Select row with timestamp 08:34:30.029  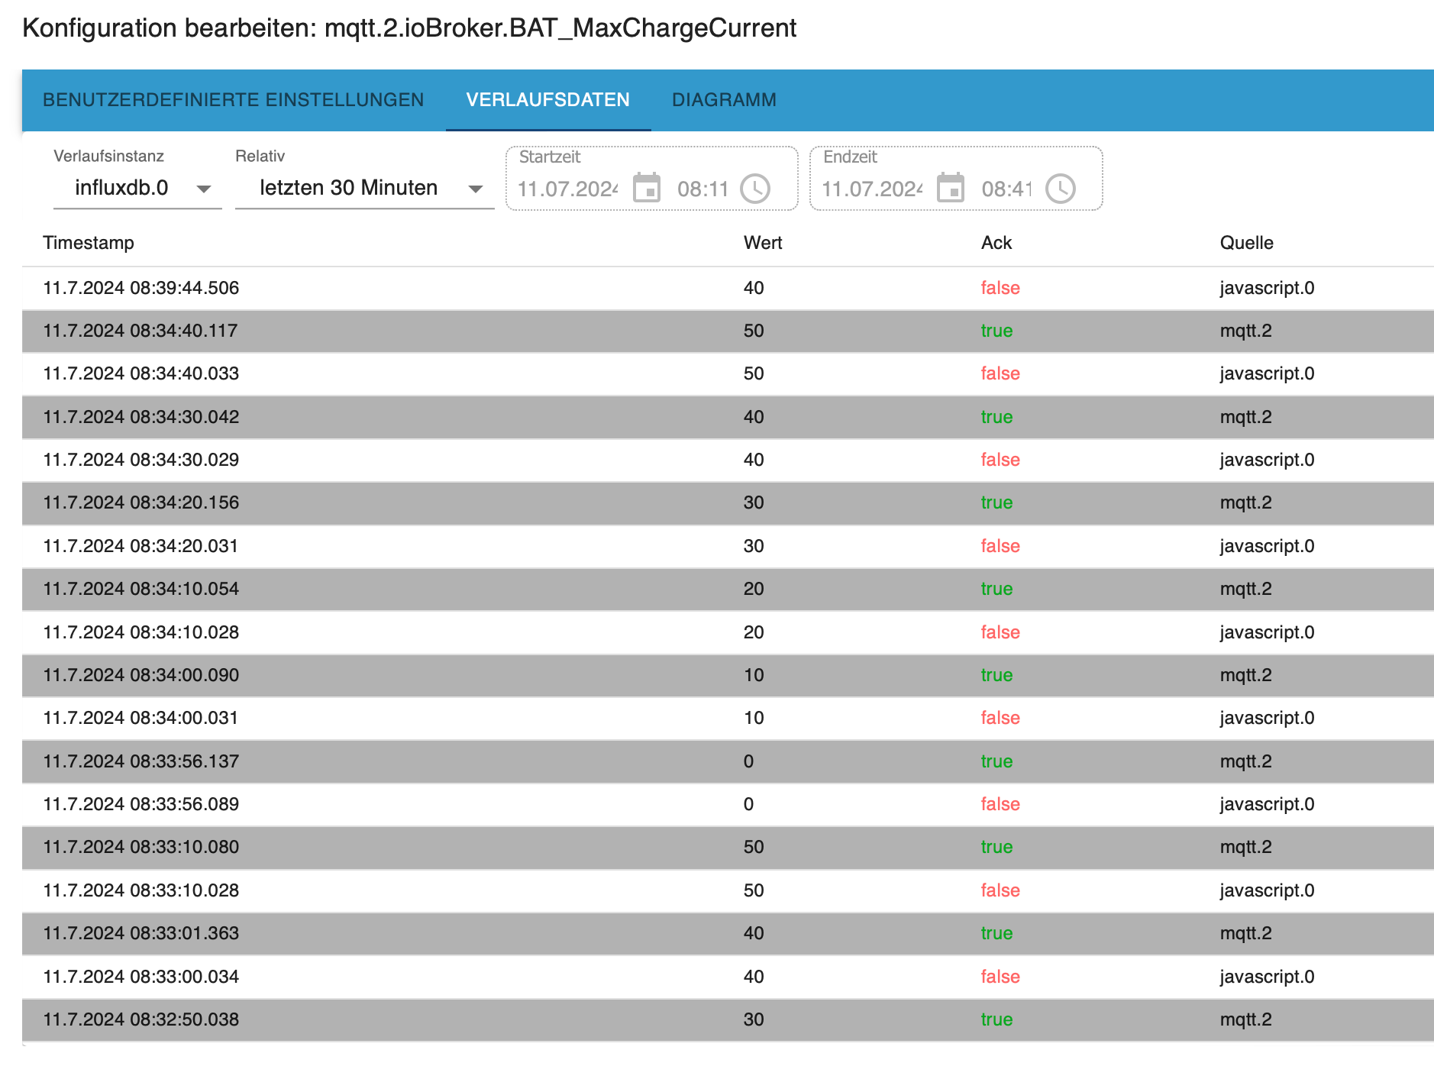point(728,460)
